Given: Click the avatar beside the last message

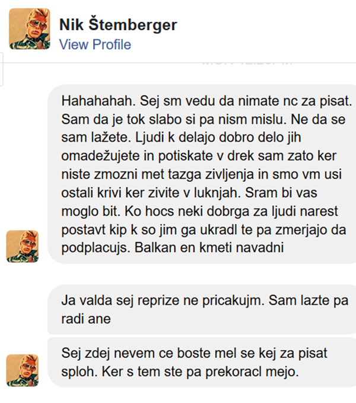Looking at the screenshot, I should point(23,370).
